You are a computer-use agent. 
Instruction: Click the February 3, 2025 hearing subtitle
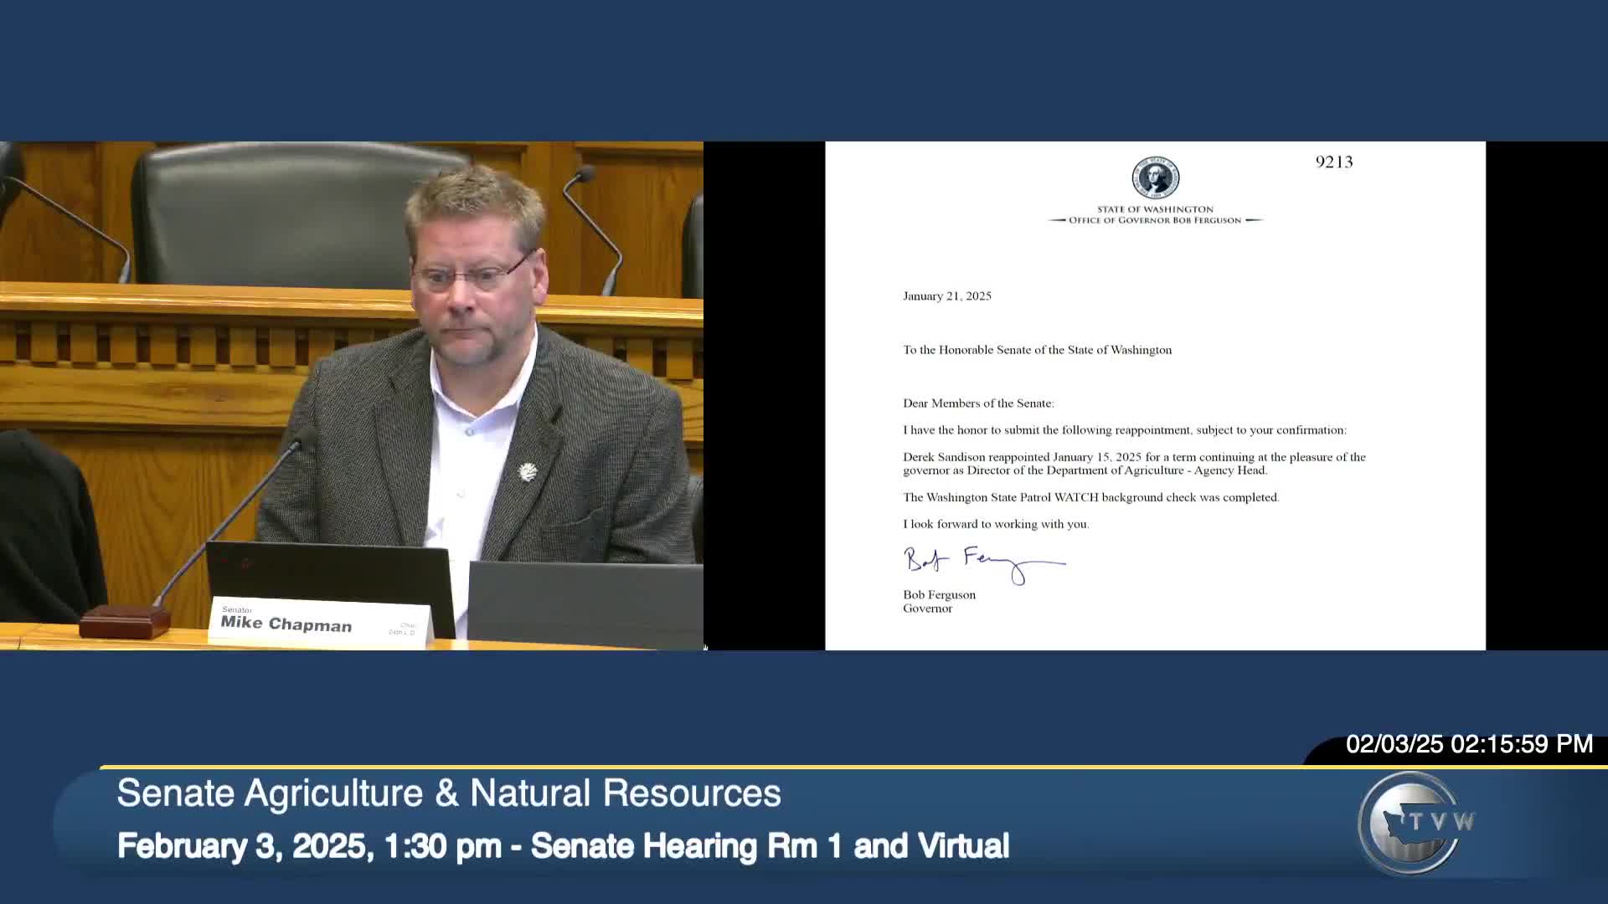point(563,846)
